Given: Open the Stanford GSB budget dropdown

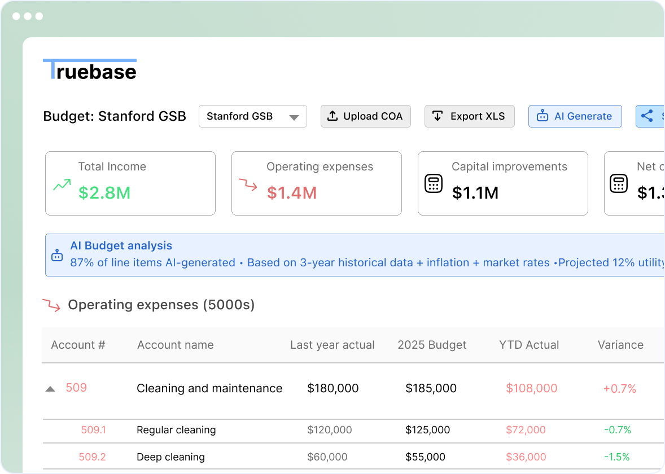Looking at the screenshot, I should point(253,116).
